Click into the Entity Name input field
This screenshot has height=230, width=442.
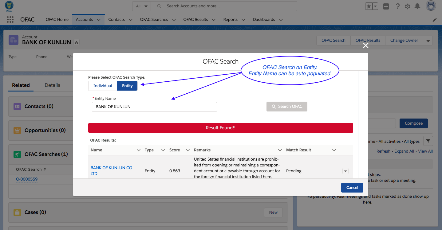pyautogui.click(x=154, y=107)
